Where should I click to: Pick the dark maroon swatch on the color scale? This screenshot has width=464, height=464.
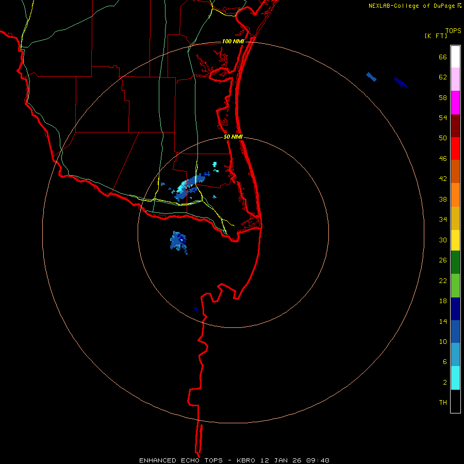pyautogui.click(x=455, y=126)
